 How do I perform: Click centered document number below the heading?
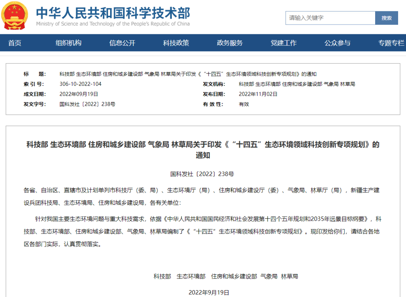click(202, 174)
